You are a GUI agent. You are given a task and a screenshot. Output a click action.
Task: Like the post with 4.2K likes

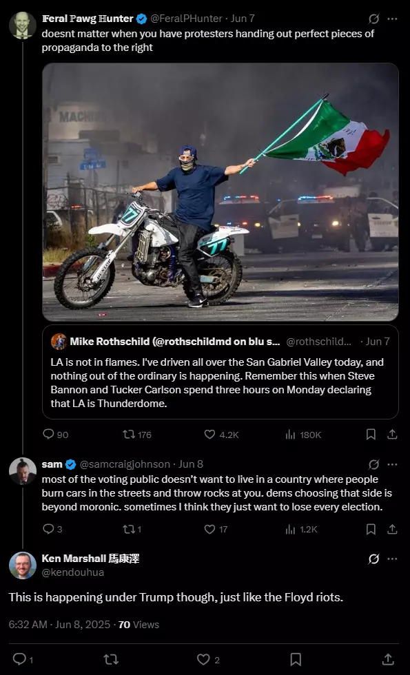(x=221, y=435)
